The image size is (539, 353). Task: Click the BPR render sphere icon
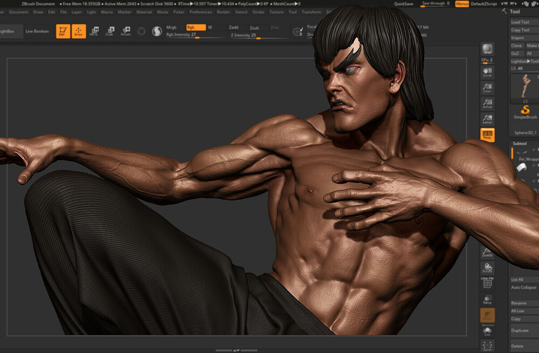click(x=487, y=49)
